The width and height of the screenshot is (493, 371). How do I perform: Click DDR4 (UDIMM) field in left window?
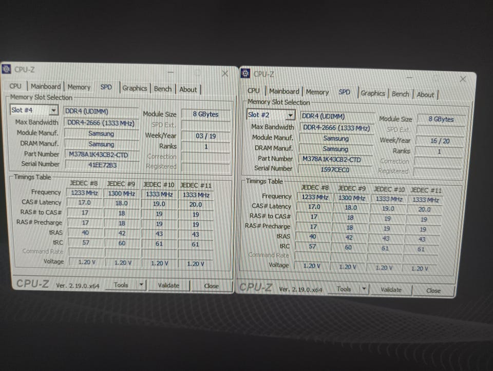[101, 111]
